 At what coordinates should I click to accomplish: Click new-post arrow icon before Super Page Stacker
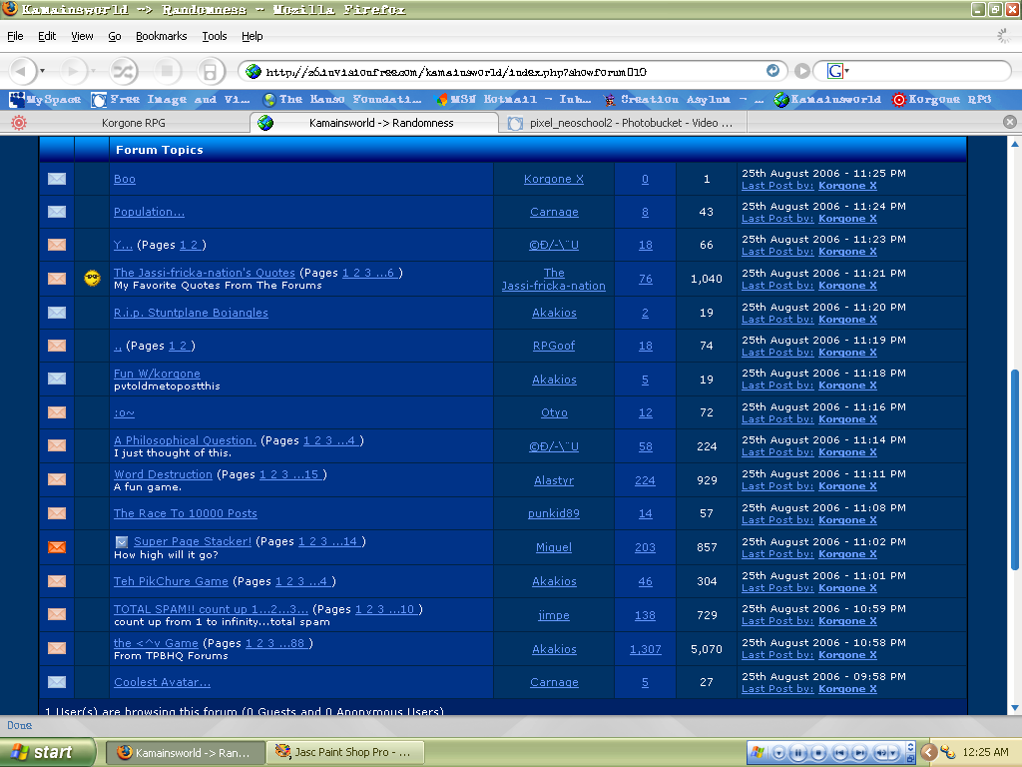pyautogui.click(x=121, y=542)
